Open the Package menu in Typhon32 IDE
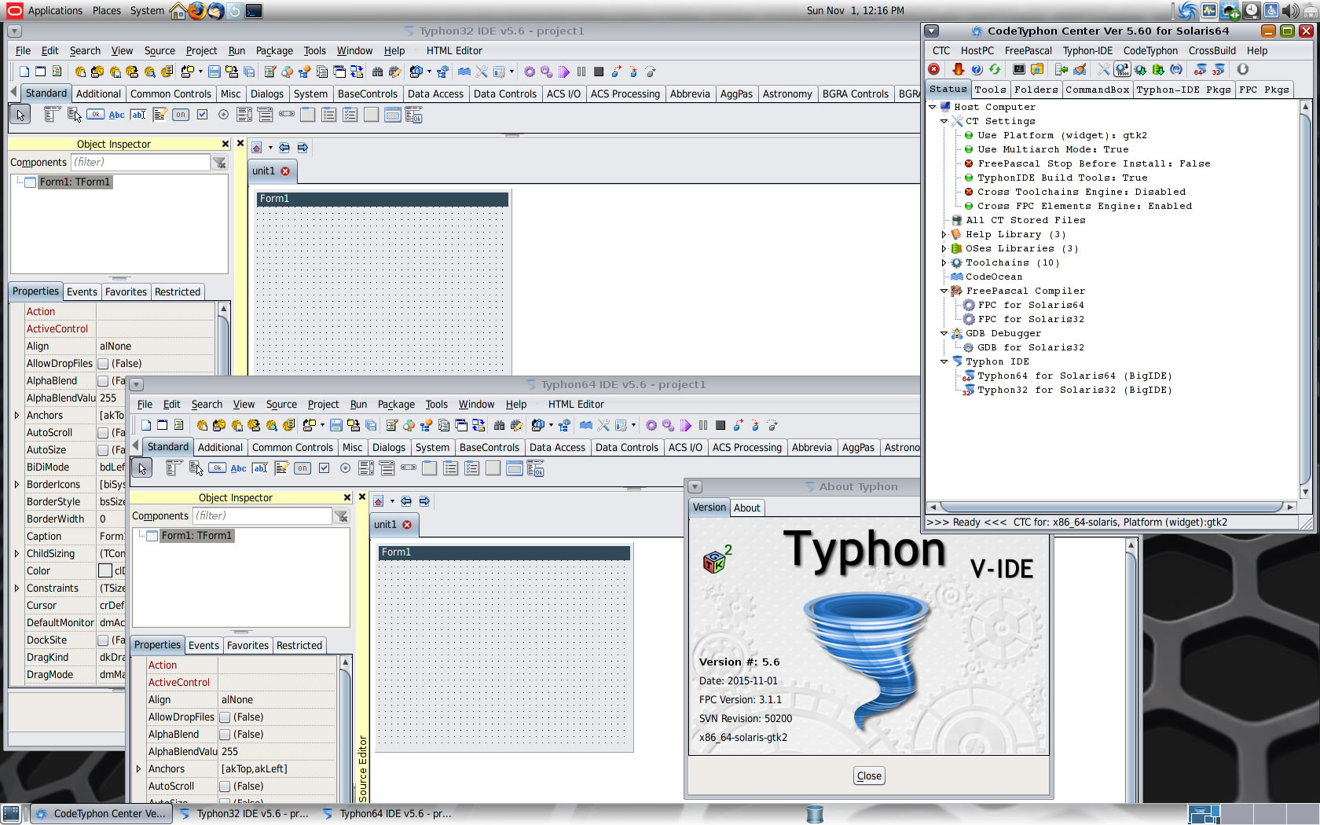This screenshot has height=825, width=1320. coord(274,50)
